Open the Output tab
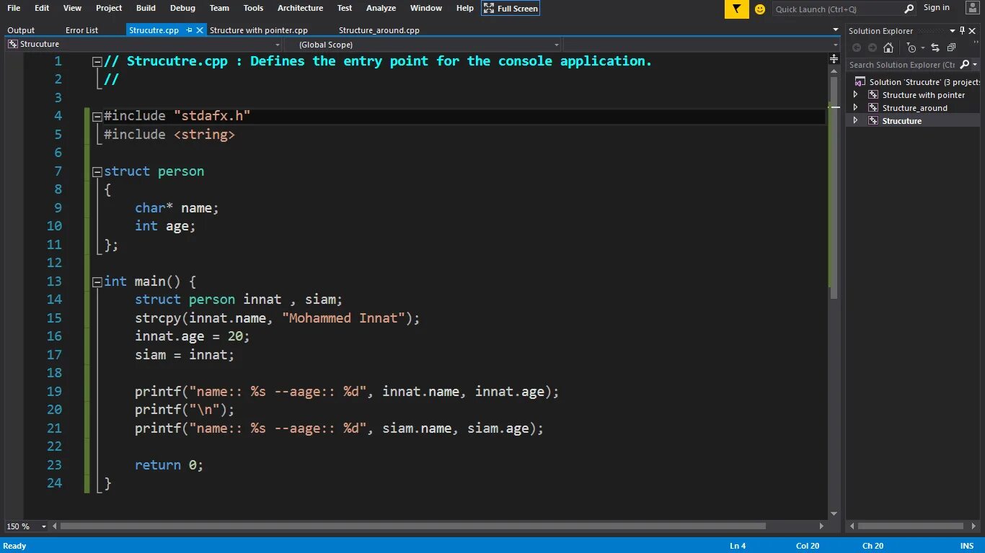The width and height of the screenshot is (985, 553). [21, 30]
